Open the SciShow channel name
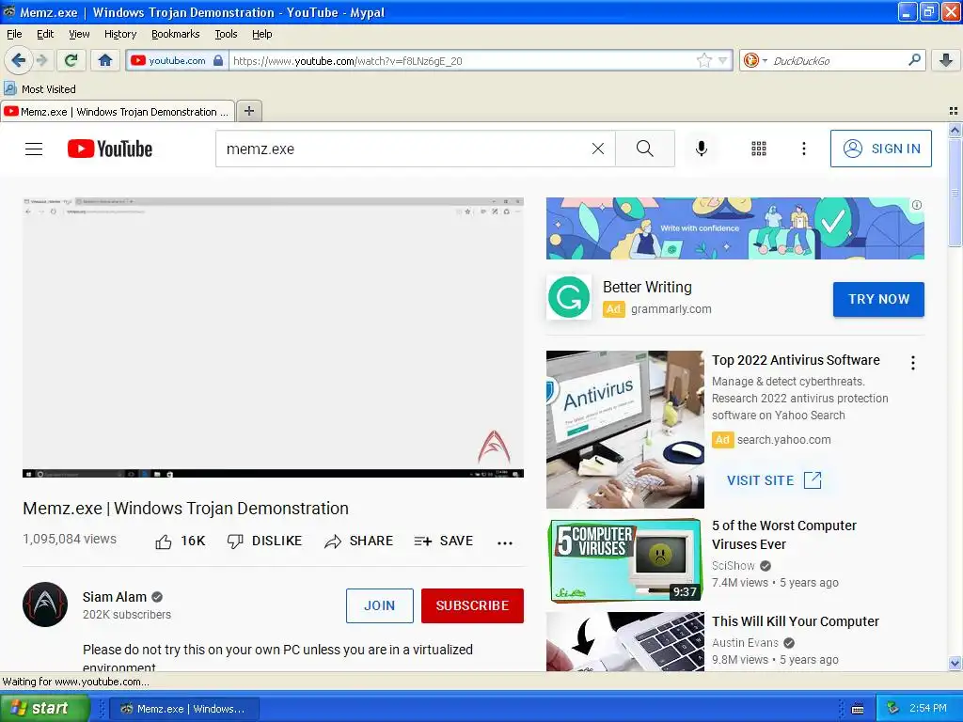The height and width of the screenshot is (722, 963). [734, 565]
